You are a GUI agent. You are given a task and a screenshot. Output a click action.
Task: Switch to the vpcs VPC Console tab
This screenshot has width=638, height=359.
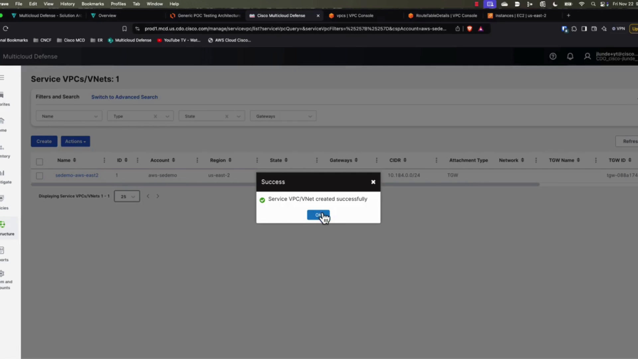(x=355, y=16)
